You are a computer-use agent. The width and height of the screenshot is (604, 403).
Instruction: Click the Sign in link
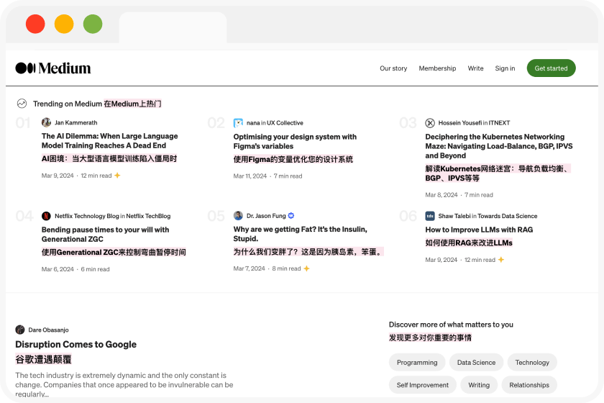tap(505, 68)
